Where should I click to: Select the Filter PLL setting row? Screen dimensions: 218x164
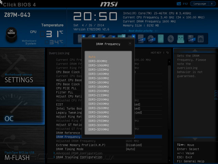coord(109,92)
